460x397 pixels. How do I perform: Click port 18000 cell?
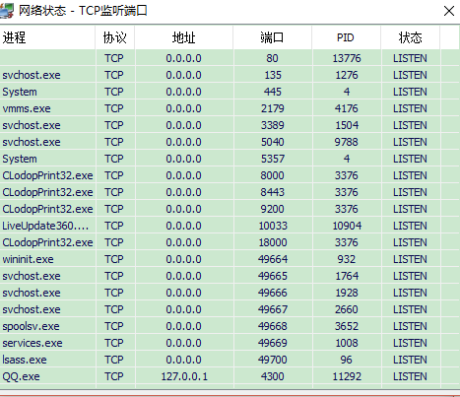273,242
